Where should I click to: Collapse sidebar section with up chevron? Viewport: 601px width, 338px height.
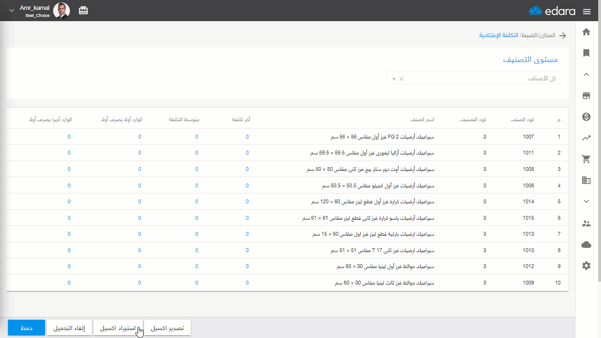[586, 74]
